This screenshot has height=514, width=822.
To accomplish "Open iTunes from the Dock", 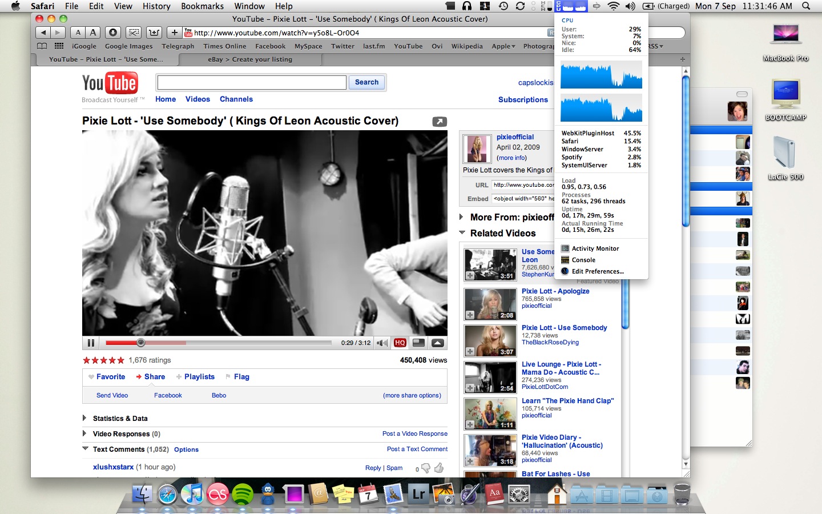I will coord(192,493).
